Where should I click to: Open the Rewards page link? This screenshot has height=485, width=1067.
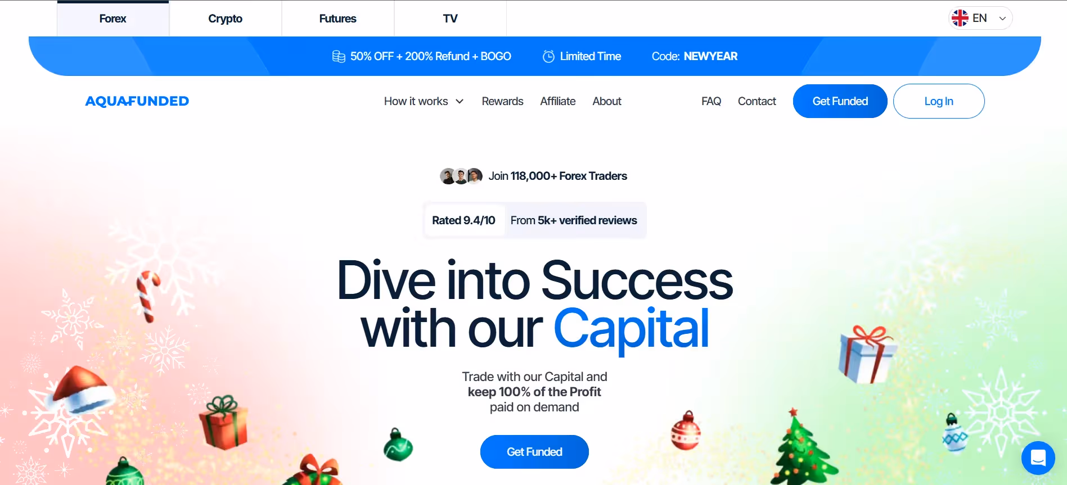coord(502,101)
